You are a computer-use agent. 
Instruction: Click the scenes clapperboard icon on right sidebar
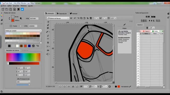(168, 13)
